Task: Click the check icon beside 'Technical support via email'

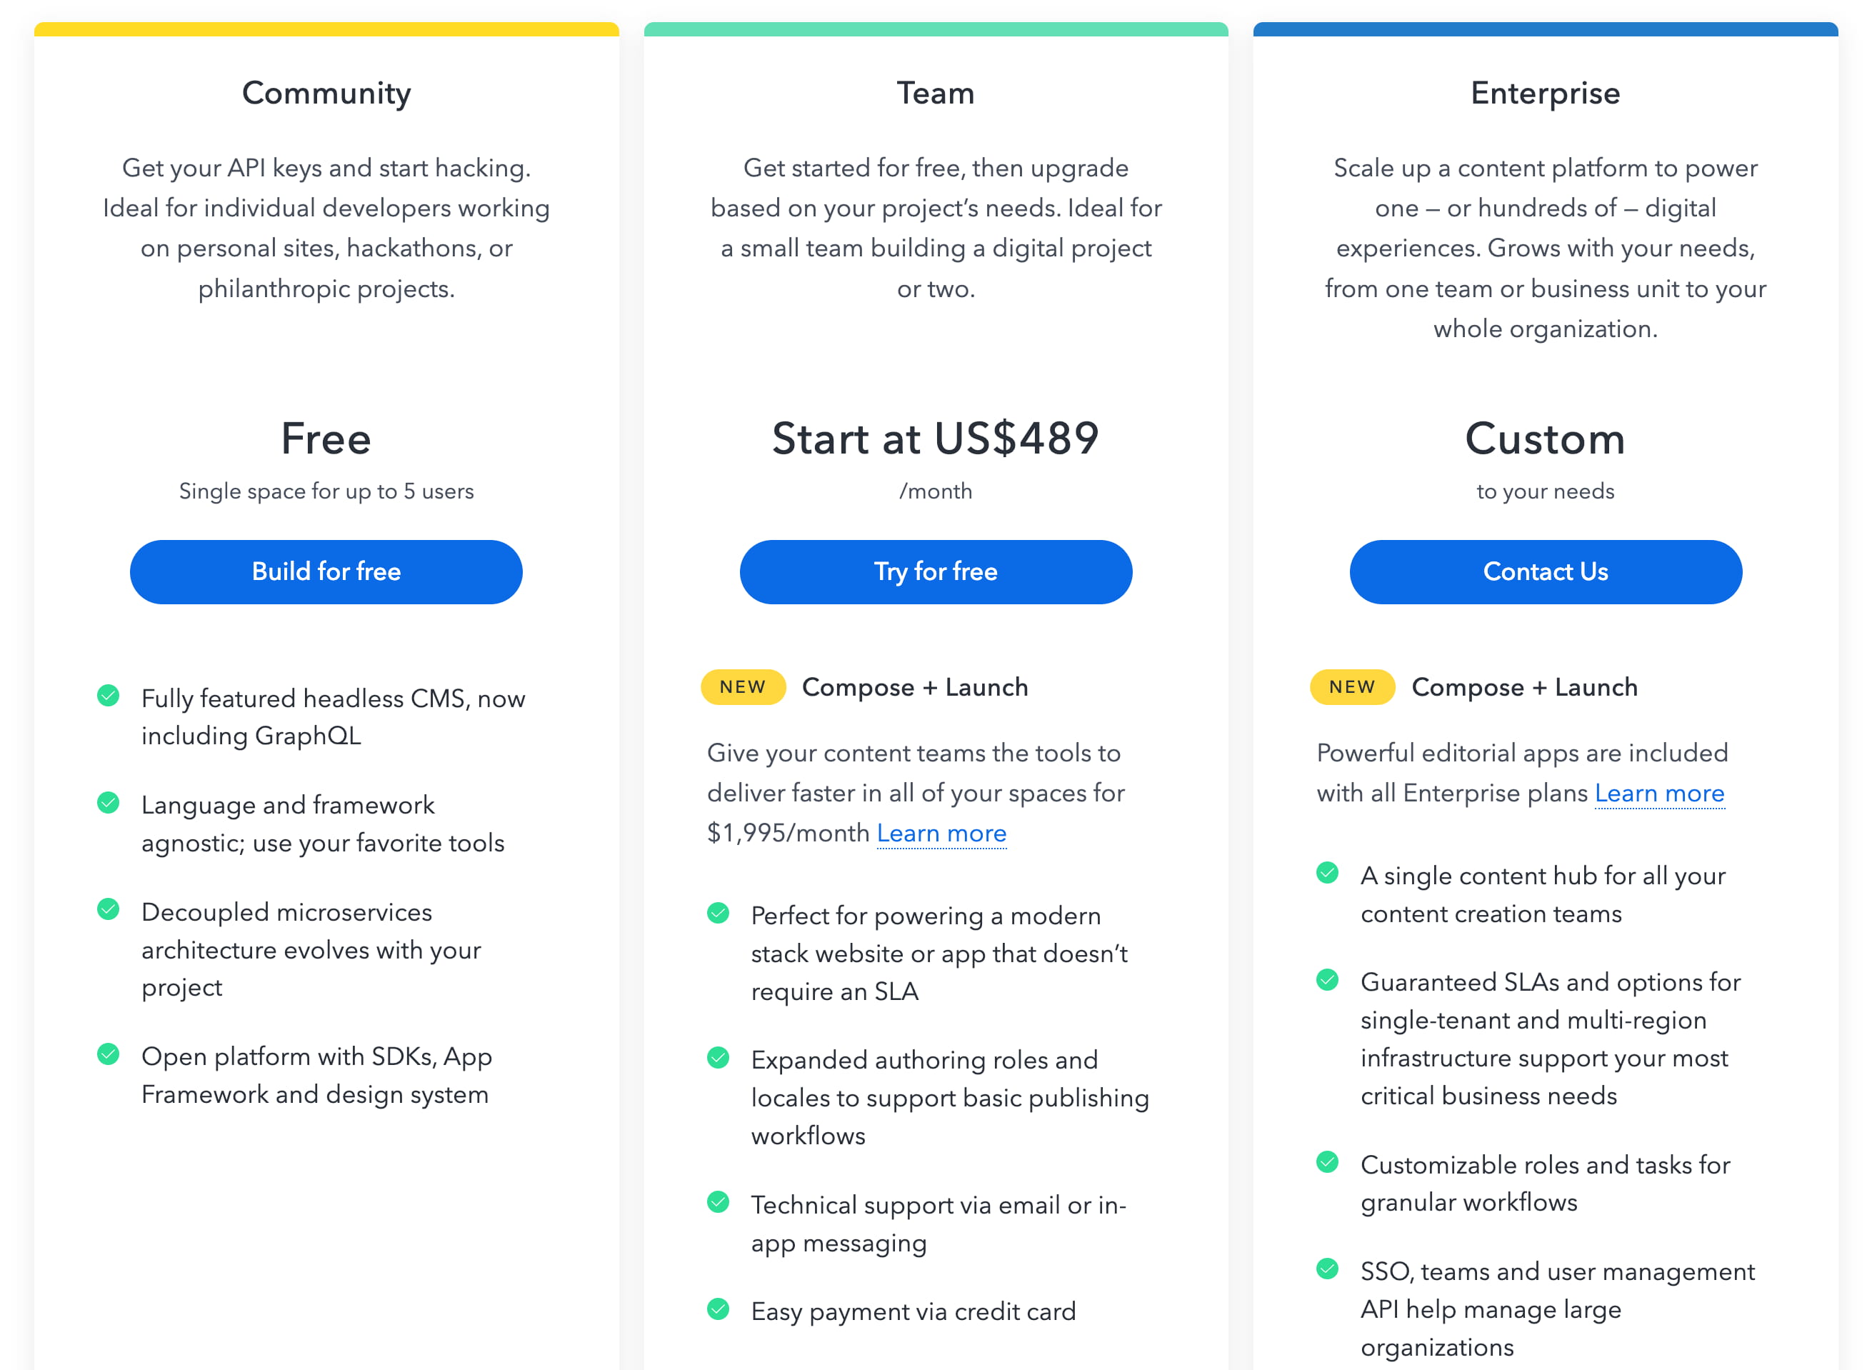Action: click(x=718, y=1201)
